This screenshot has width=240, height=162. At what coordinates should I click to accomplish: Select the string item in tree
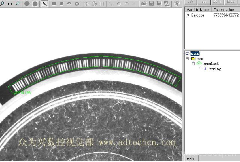click(x=215, y=69)
